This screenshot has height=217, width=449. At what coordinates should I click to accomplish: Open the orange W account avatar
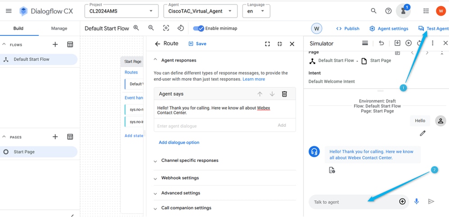(440, 11)
